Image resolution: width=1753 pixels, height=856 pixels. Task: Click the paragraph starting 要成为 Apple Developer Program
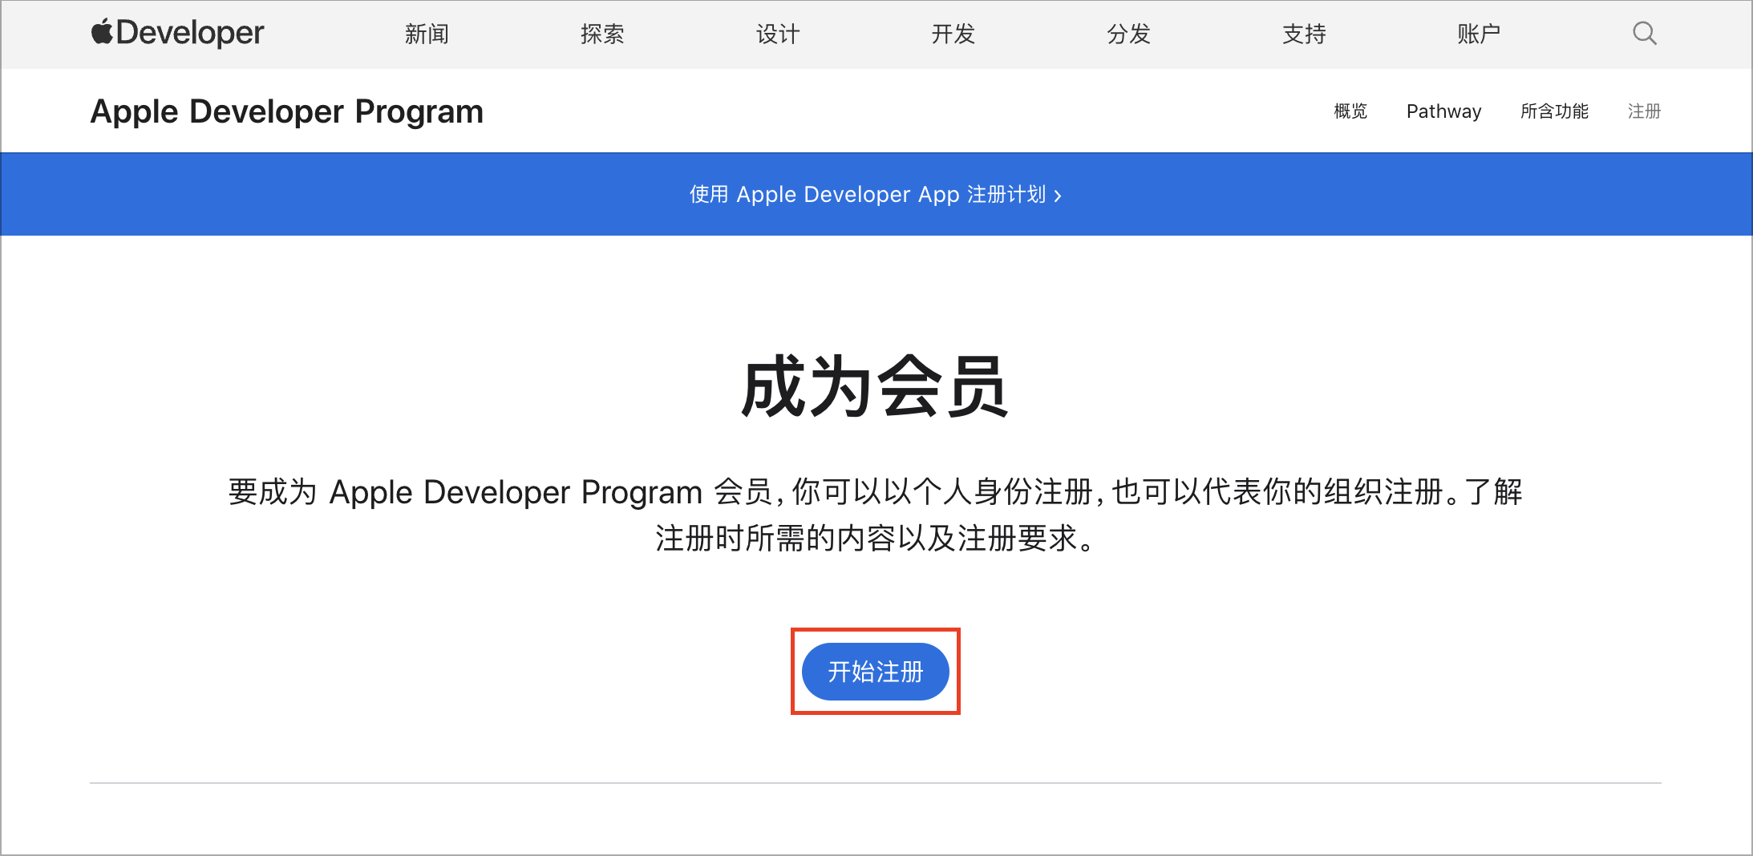(876, 515)
